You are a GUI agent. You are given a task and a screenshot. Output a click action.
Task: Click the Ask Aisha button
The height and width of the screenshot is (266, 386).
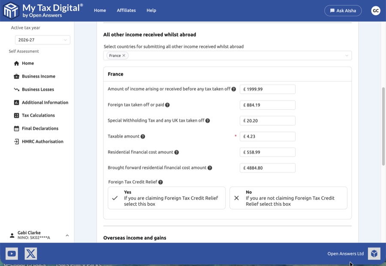point(343,11)
